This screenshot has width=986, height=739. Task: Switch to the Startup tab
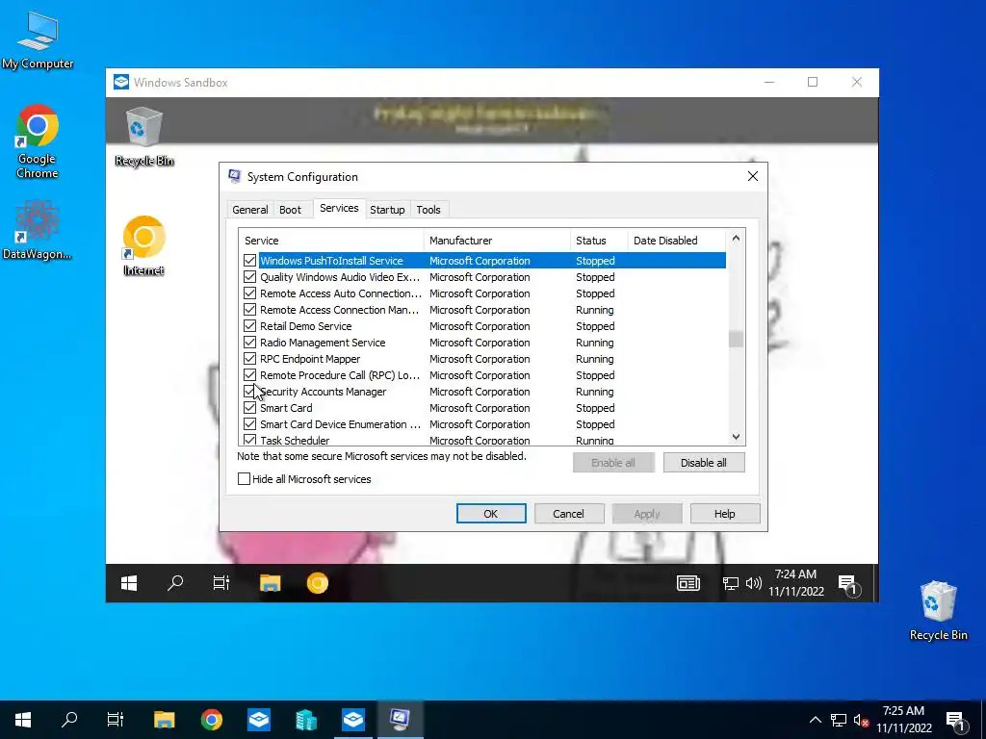[x=387, y=209]
